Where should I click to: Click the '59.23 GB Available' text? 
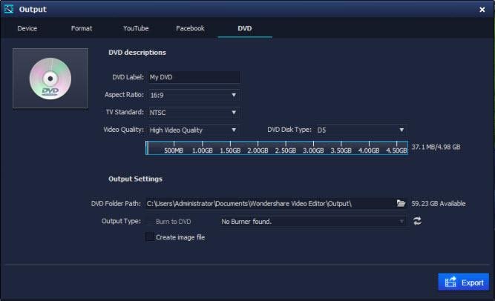click(438, 203)
